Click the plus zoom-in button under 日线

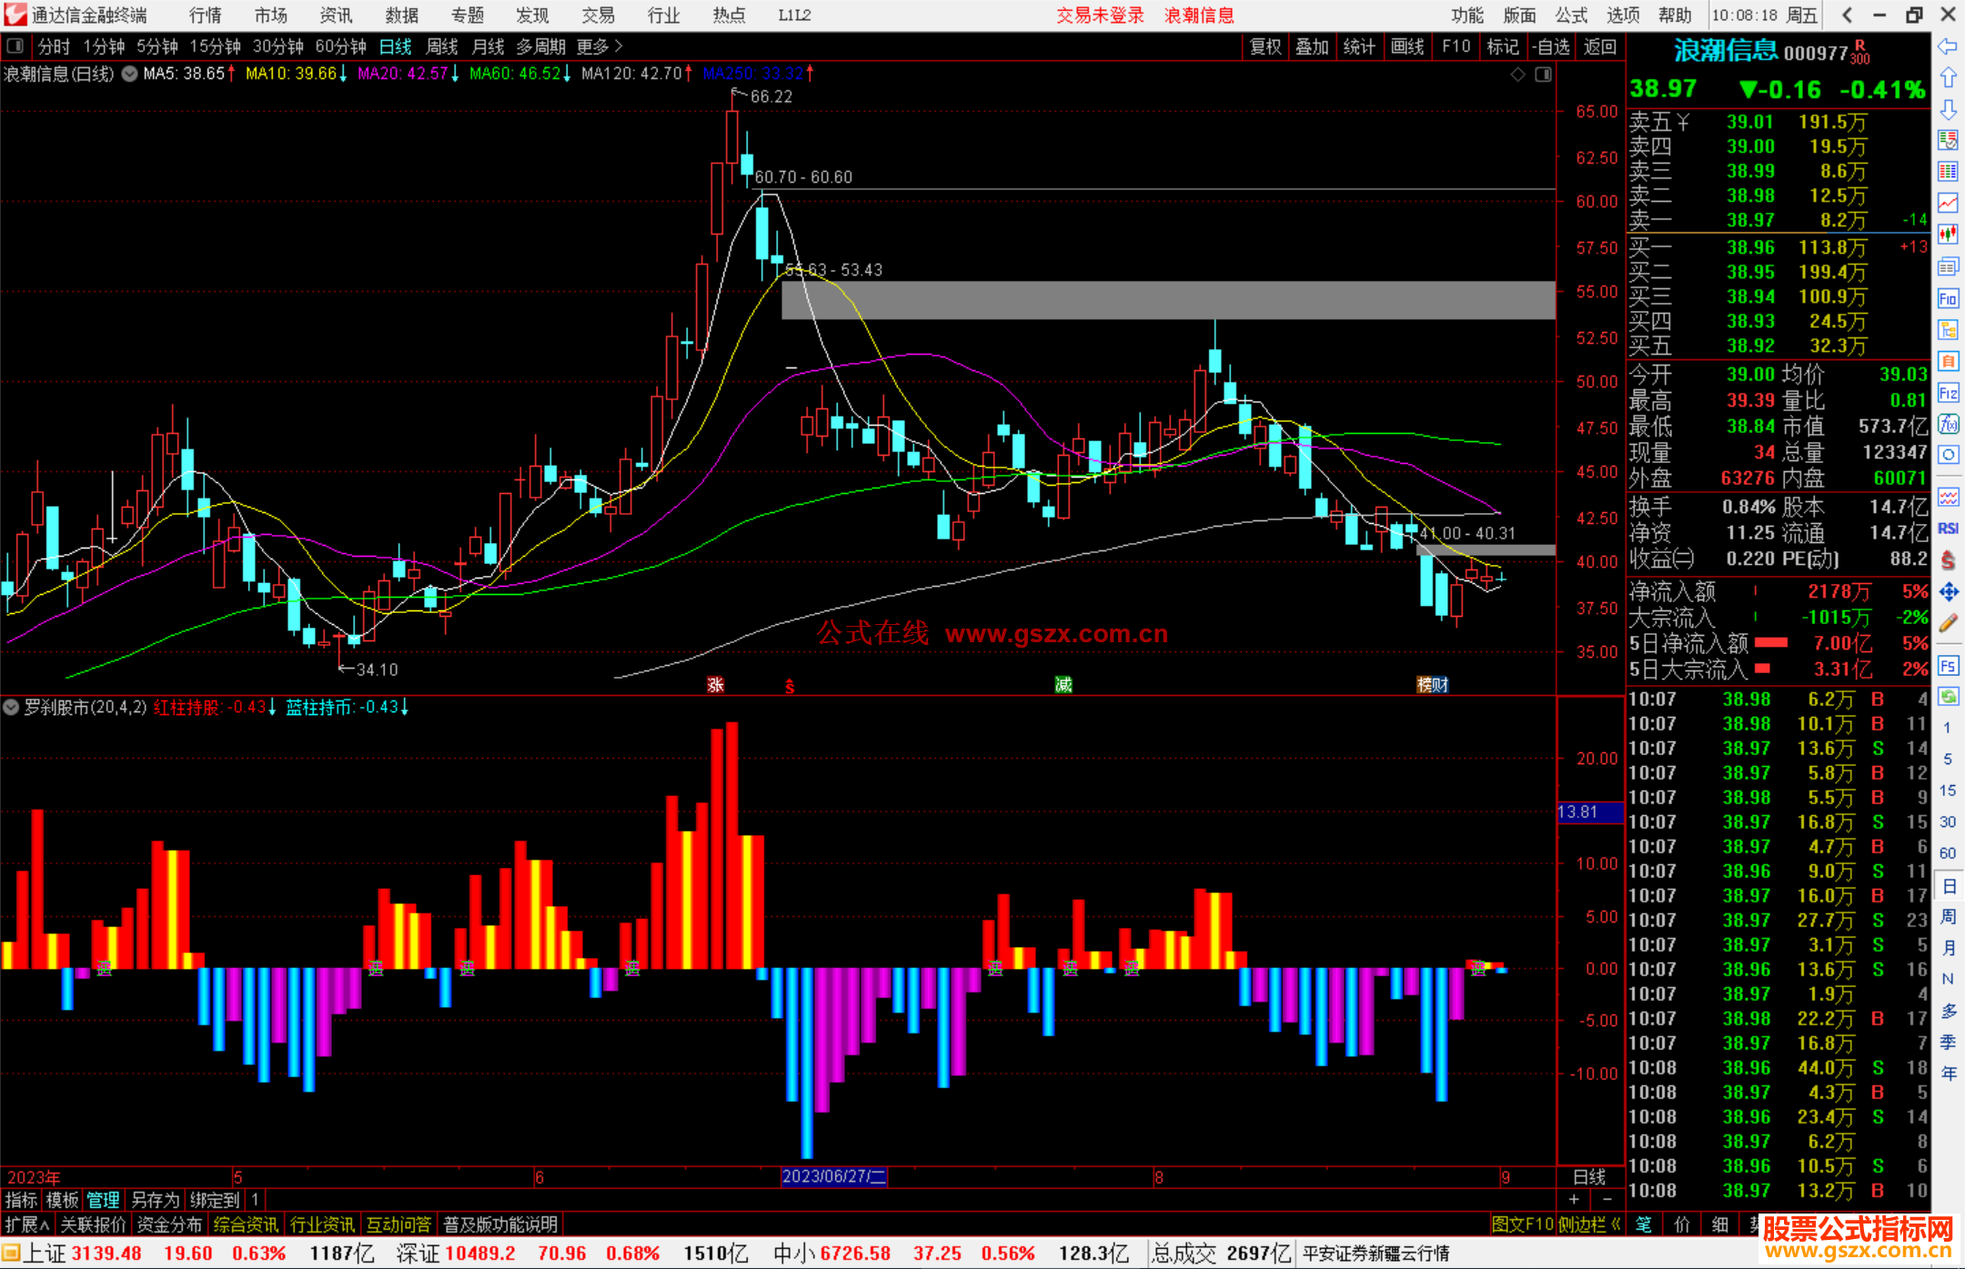click(1575, 1200)
